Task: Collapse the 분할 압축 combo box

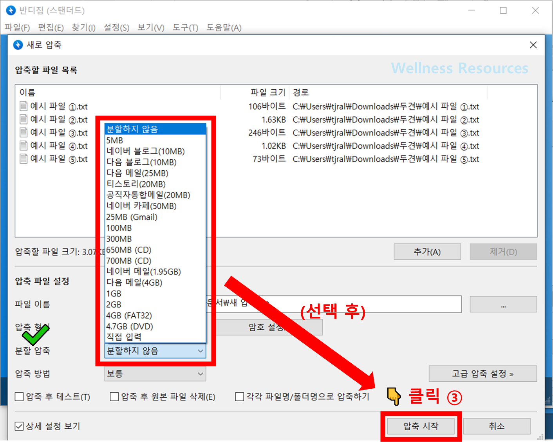Action: pyautogui.click(x=155, y=351)
